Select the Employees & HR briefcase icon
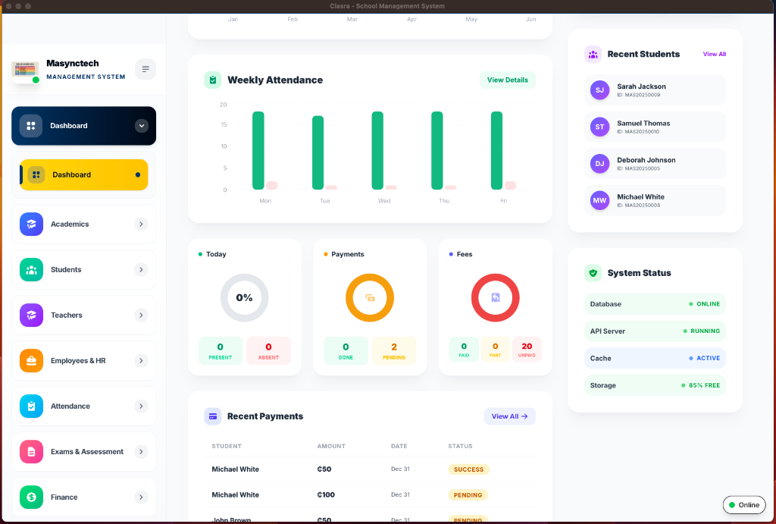The height and width of the screenshot is (524, 776). tap(30, 360)
